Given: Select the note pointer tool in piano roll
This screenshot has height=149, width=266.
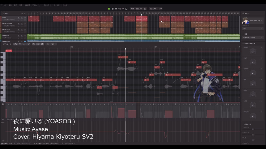Looking at the screenshot, I should (x=16, y=44).
